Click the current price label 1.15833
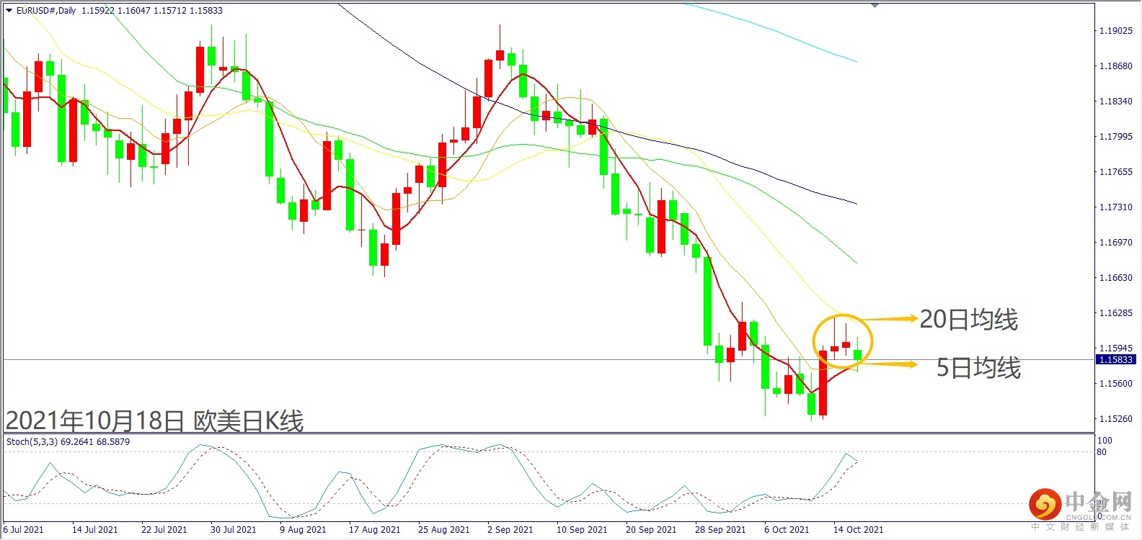 pos(1115,359)
